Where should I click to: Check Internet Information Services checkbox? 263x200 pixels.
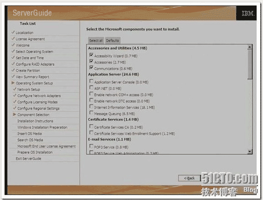[x=91, y=106]
